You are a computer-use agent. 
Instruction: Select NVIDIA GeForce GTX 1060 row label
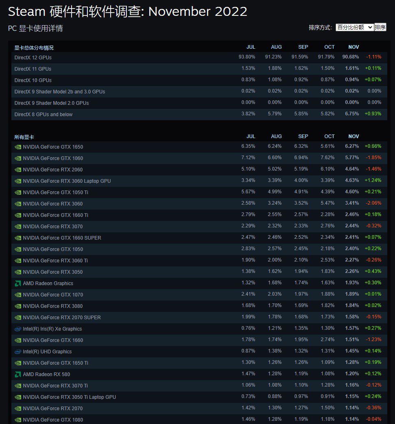coord(53,158)
